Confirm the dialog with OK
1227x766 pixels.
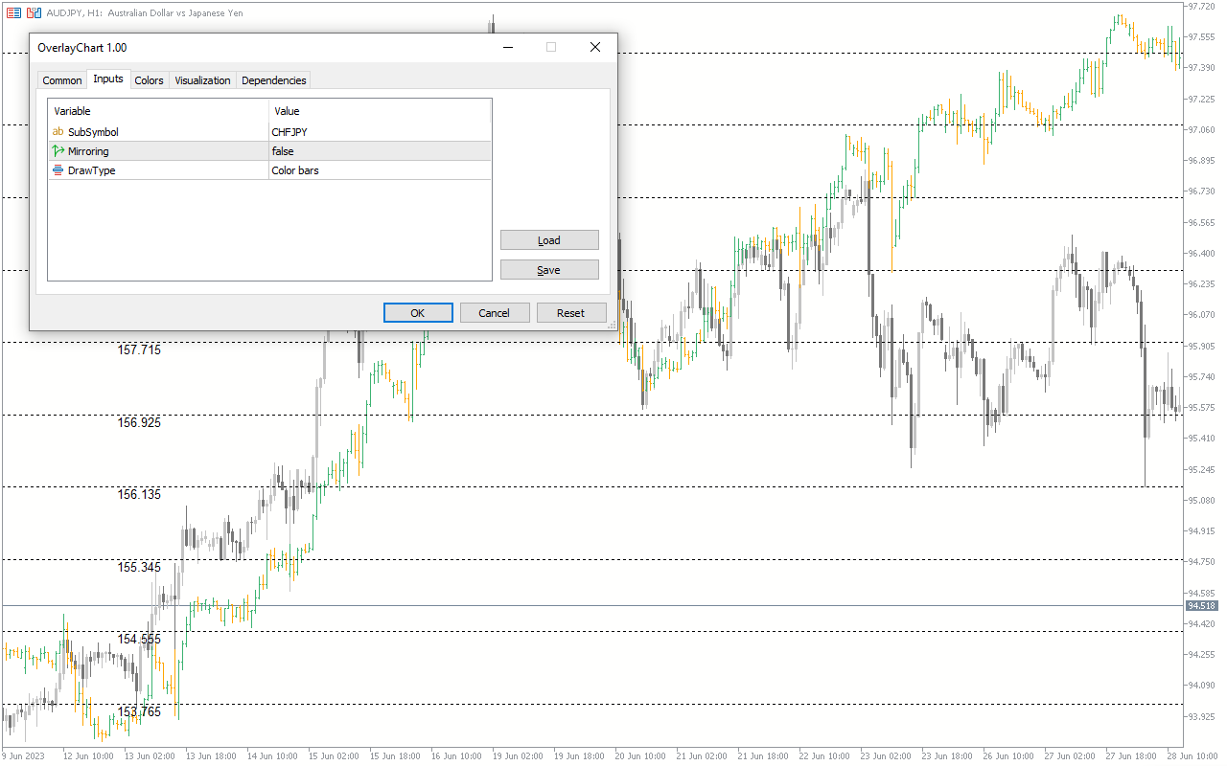click(418, 313)
